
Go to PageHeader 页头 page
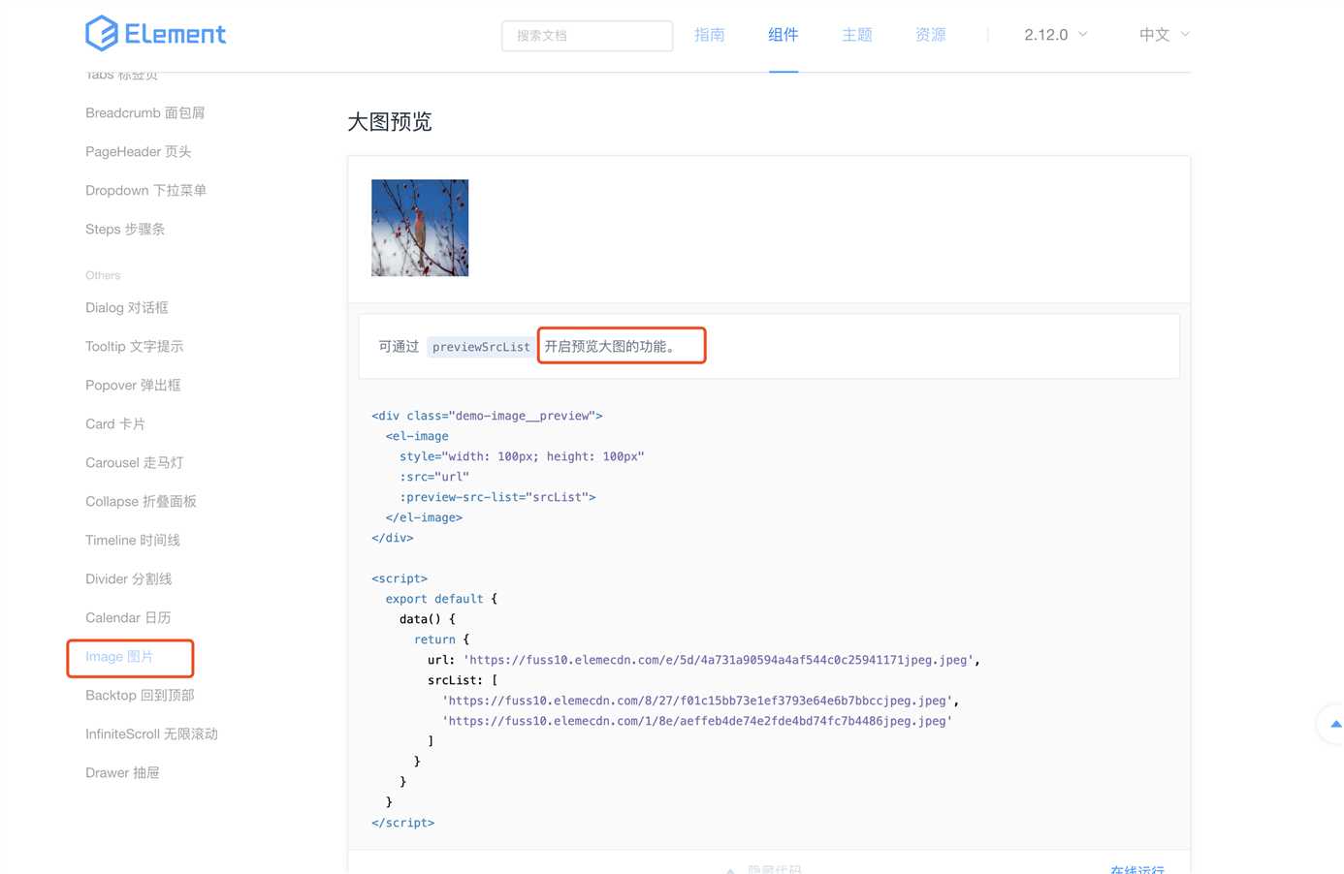coord(139,151)
